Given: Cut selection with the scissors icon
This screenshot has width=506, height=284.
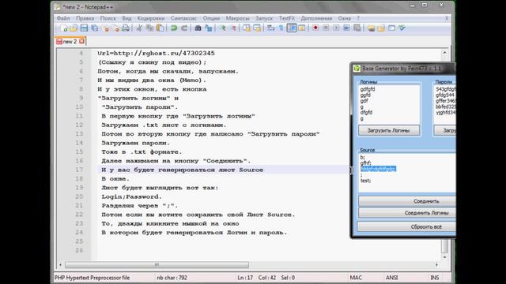Looking at the screenshot, I should (139, 28).
